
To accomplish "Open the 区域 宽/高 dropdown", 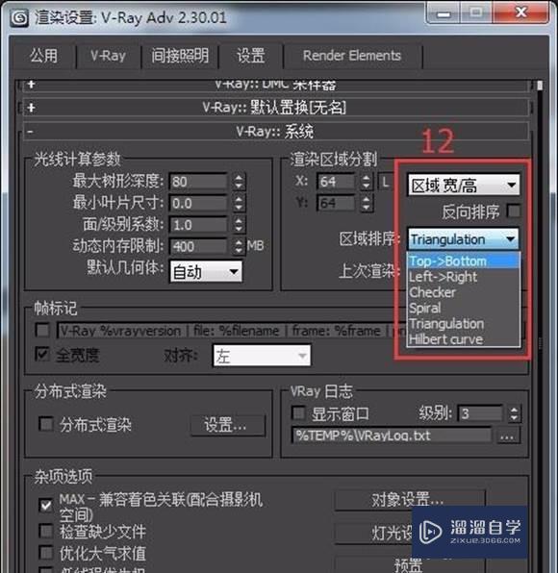I will click(x=464, y=185).
